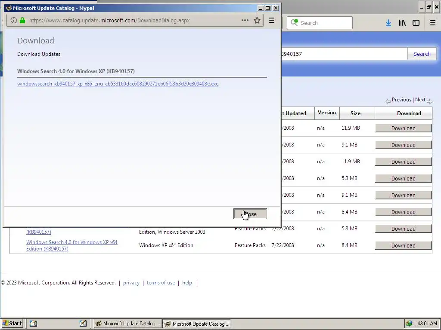Click the network tray icon near clock
The image size is (441, 330).
point(409,324)
